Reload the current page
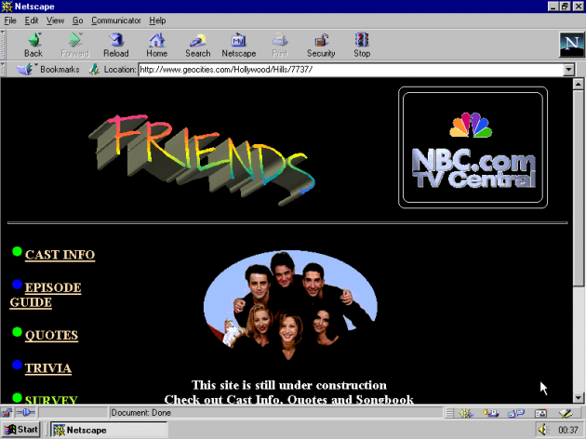This screenshot has width=586, height=439. 116,40
